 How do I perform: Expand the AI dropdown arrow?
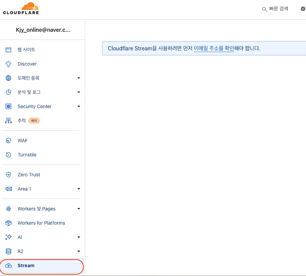click(79, 237)
